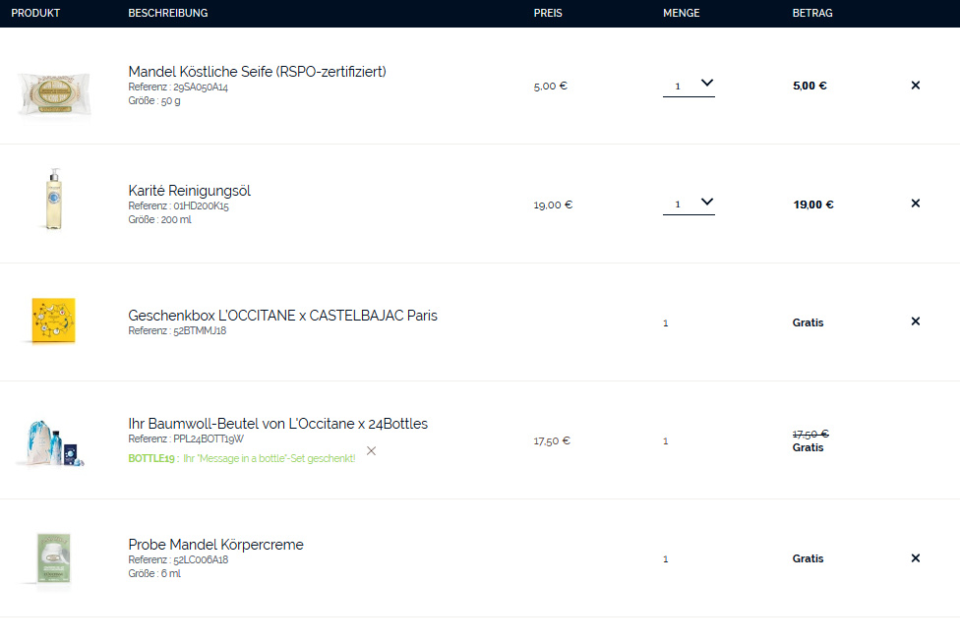
Task: Remove the BOTTLE19 promo code
Action: pyautogui.click(x=371, y=451)
